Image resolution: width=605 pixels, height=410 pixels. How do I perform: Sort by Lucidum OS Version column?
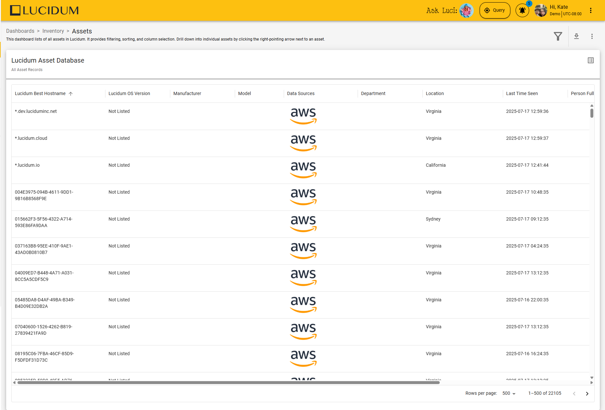point(129,93)
